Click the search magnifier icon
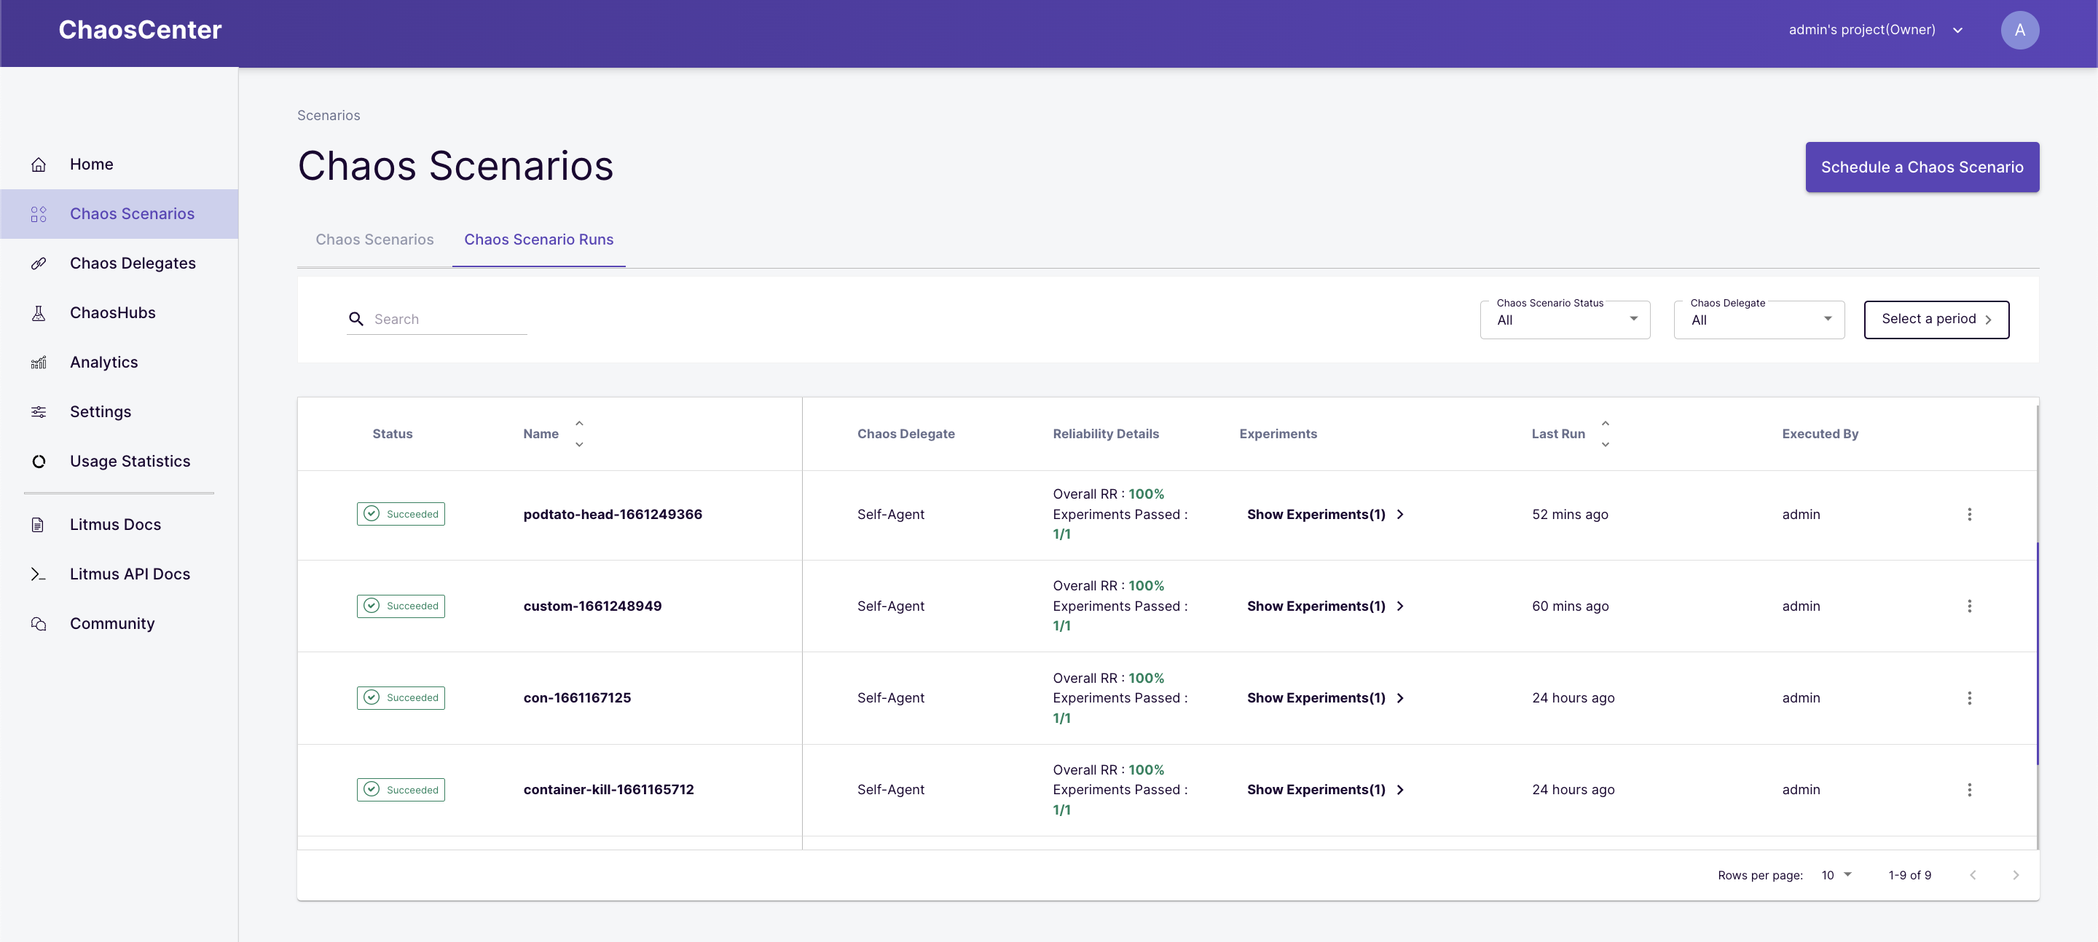This screenshot has width=2098, height=942. click(356, 319)
